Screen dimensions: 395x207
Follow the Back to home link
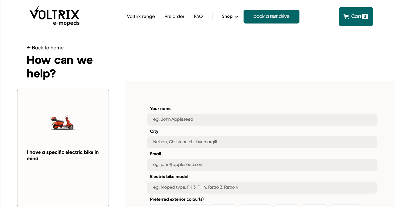point(47,48)
